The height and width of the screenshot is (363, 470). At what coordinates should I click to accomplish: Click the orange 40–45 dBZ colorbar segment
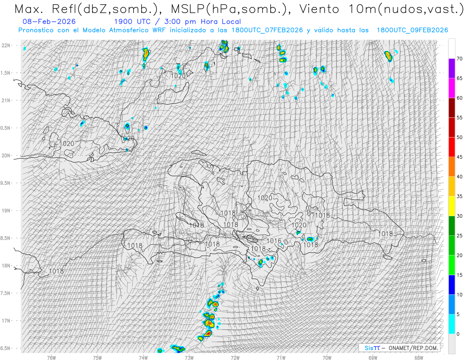point(452,167)
